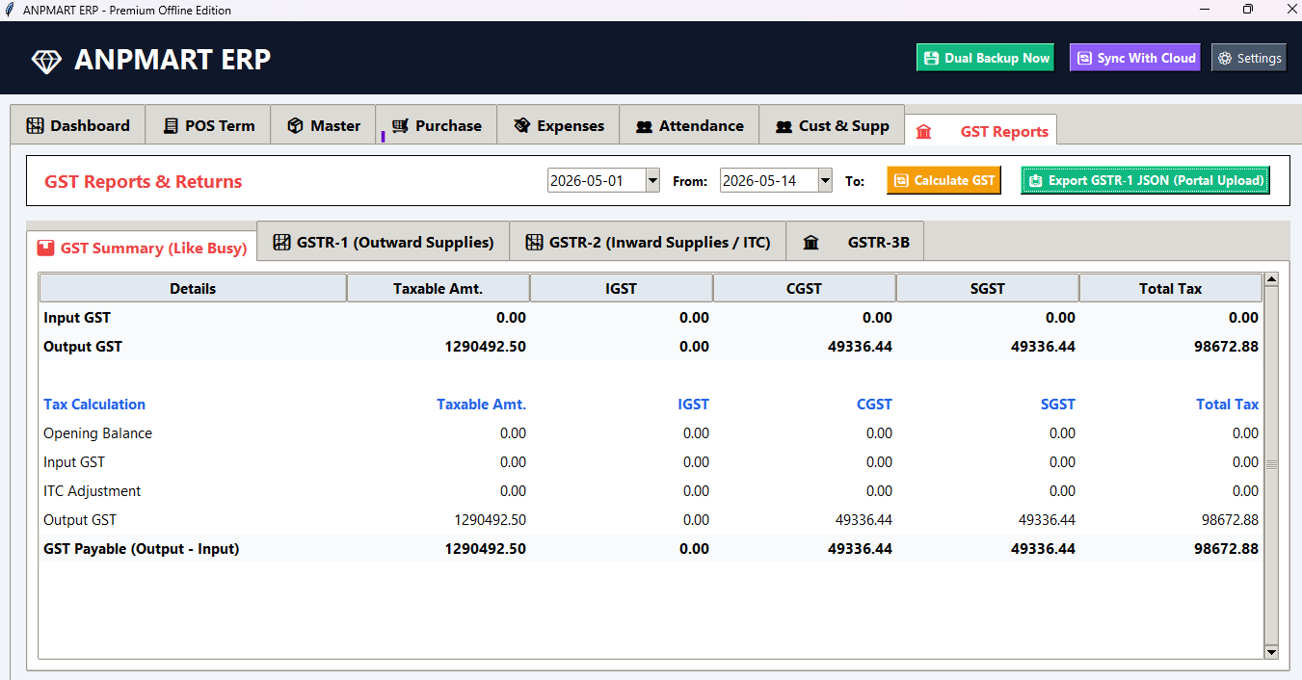
Task: Click the POS Term receipt icon
Action: click(x=171, y=125)
